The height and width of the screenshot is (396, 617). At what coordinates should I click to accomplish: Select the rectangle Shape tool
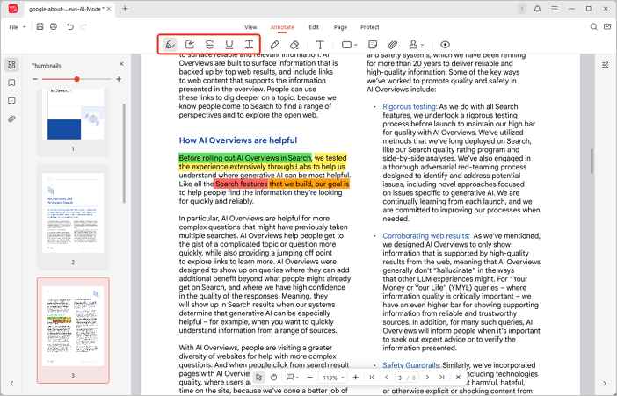point(346,45)
